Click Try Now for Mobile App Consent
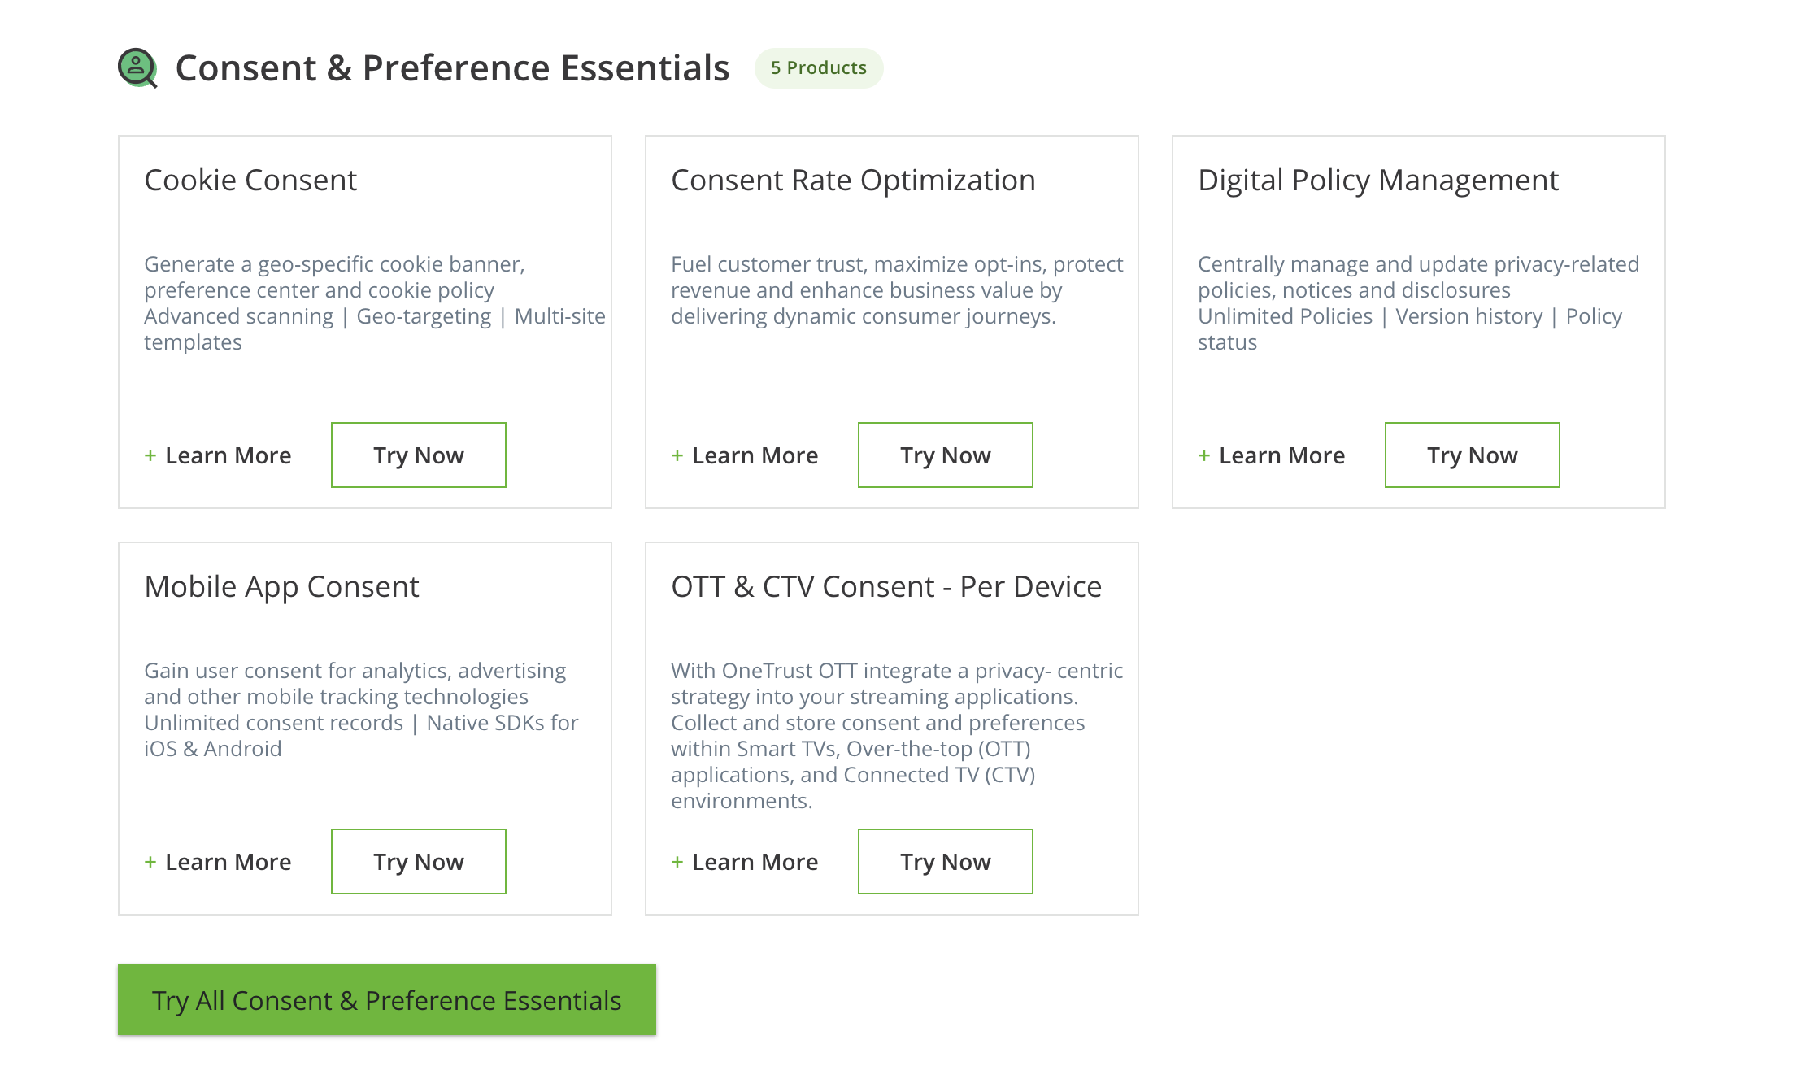This screenshot has width=1797, height=1070. (418, 861)
